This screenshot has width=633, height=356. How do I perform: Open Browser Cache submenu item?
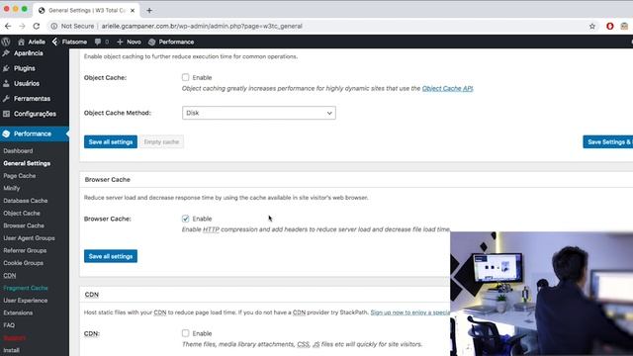pyautogui.click(x=24, y=225)
